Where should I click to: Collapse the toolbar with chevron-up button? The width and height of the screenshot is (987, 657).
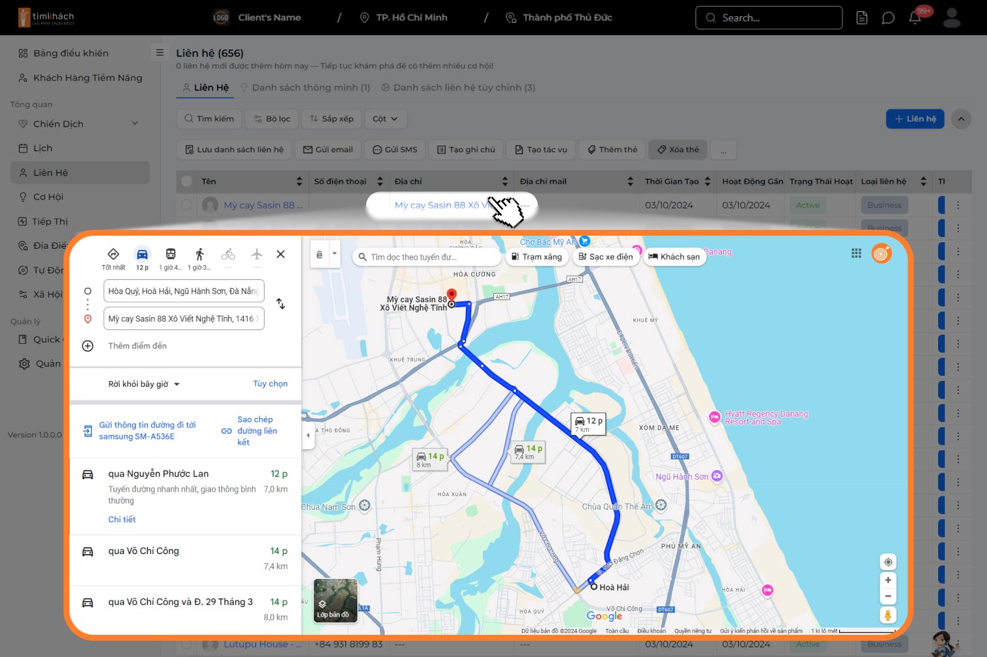coord(961,119)
